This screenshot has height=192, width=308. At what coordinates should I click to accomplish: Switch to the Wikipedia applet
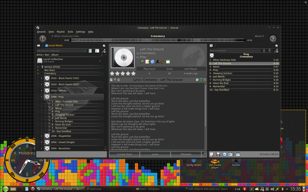click(186, 154)
